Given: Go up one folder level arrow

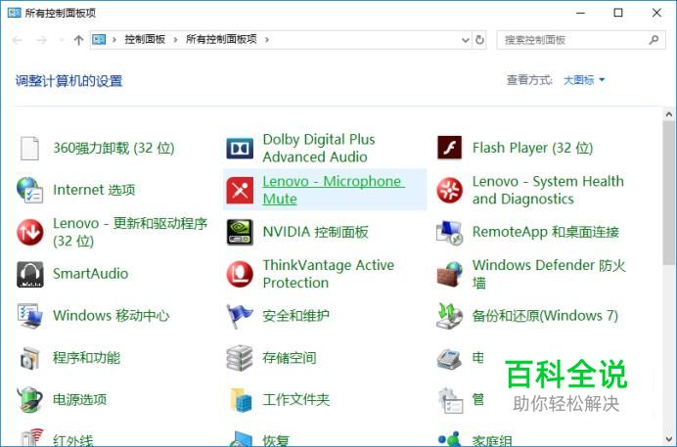Looking at the screenshot, I should pos(78,40).
